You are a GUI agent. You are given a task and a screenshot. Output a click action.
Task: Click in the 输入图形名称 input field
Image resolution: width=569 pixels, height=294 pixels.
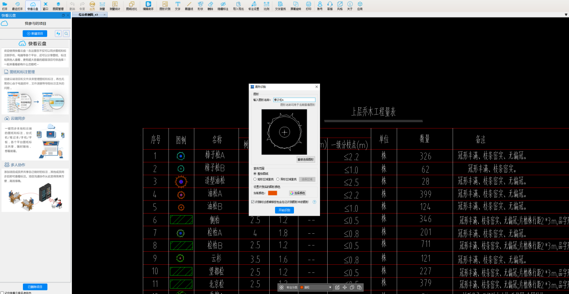tap(294, 100)
